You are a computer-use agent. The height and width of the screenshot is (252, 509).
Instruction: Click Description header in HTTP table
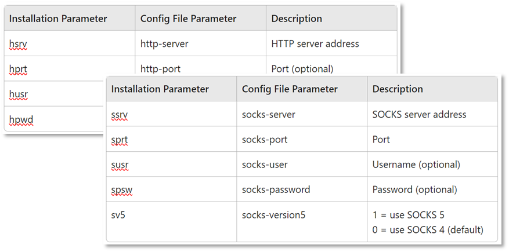tap(297, 19)
